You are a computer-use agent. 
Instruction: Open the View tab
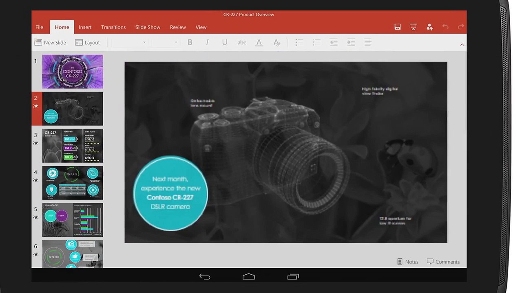point(201,27)
